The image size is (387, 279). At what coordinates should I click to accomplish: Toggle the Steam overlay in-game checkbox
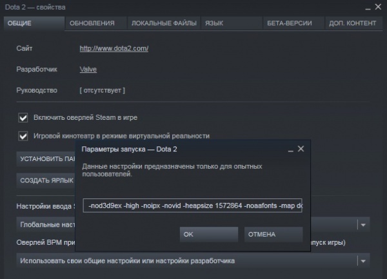pyautogui.click(x=23, y=118)
